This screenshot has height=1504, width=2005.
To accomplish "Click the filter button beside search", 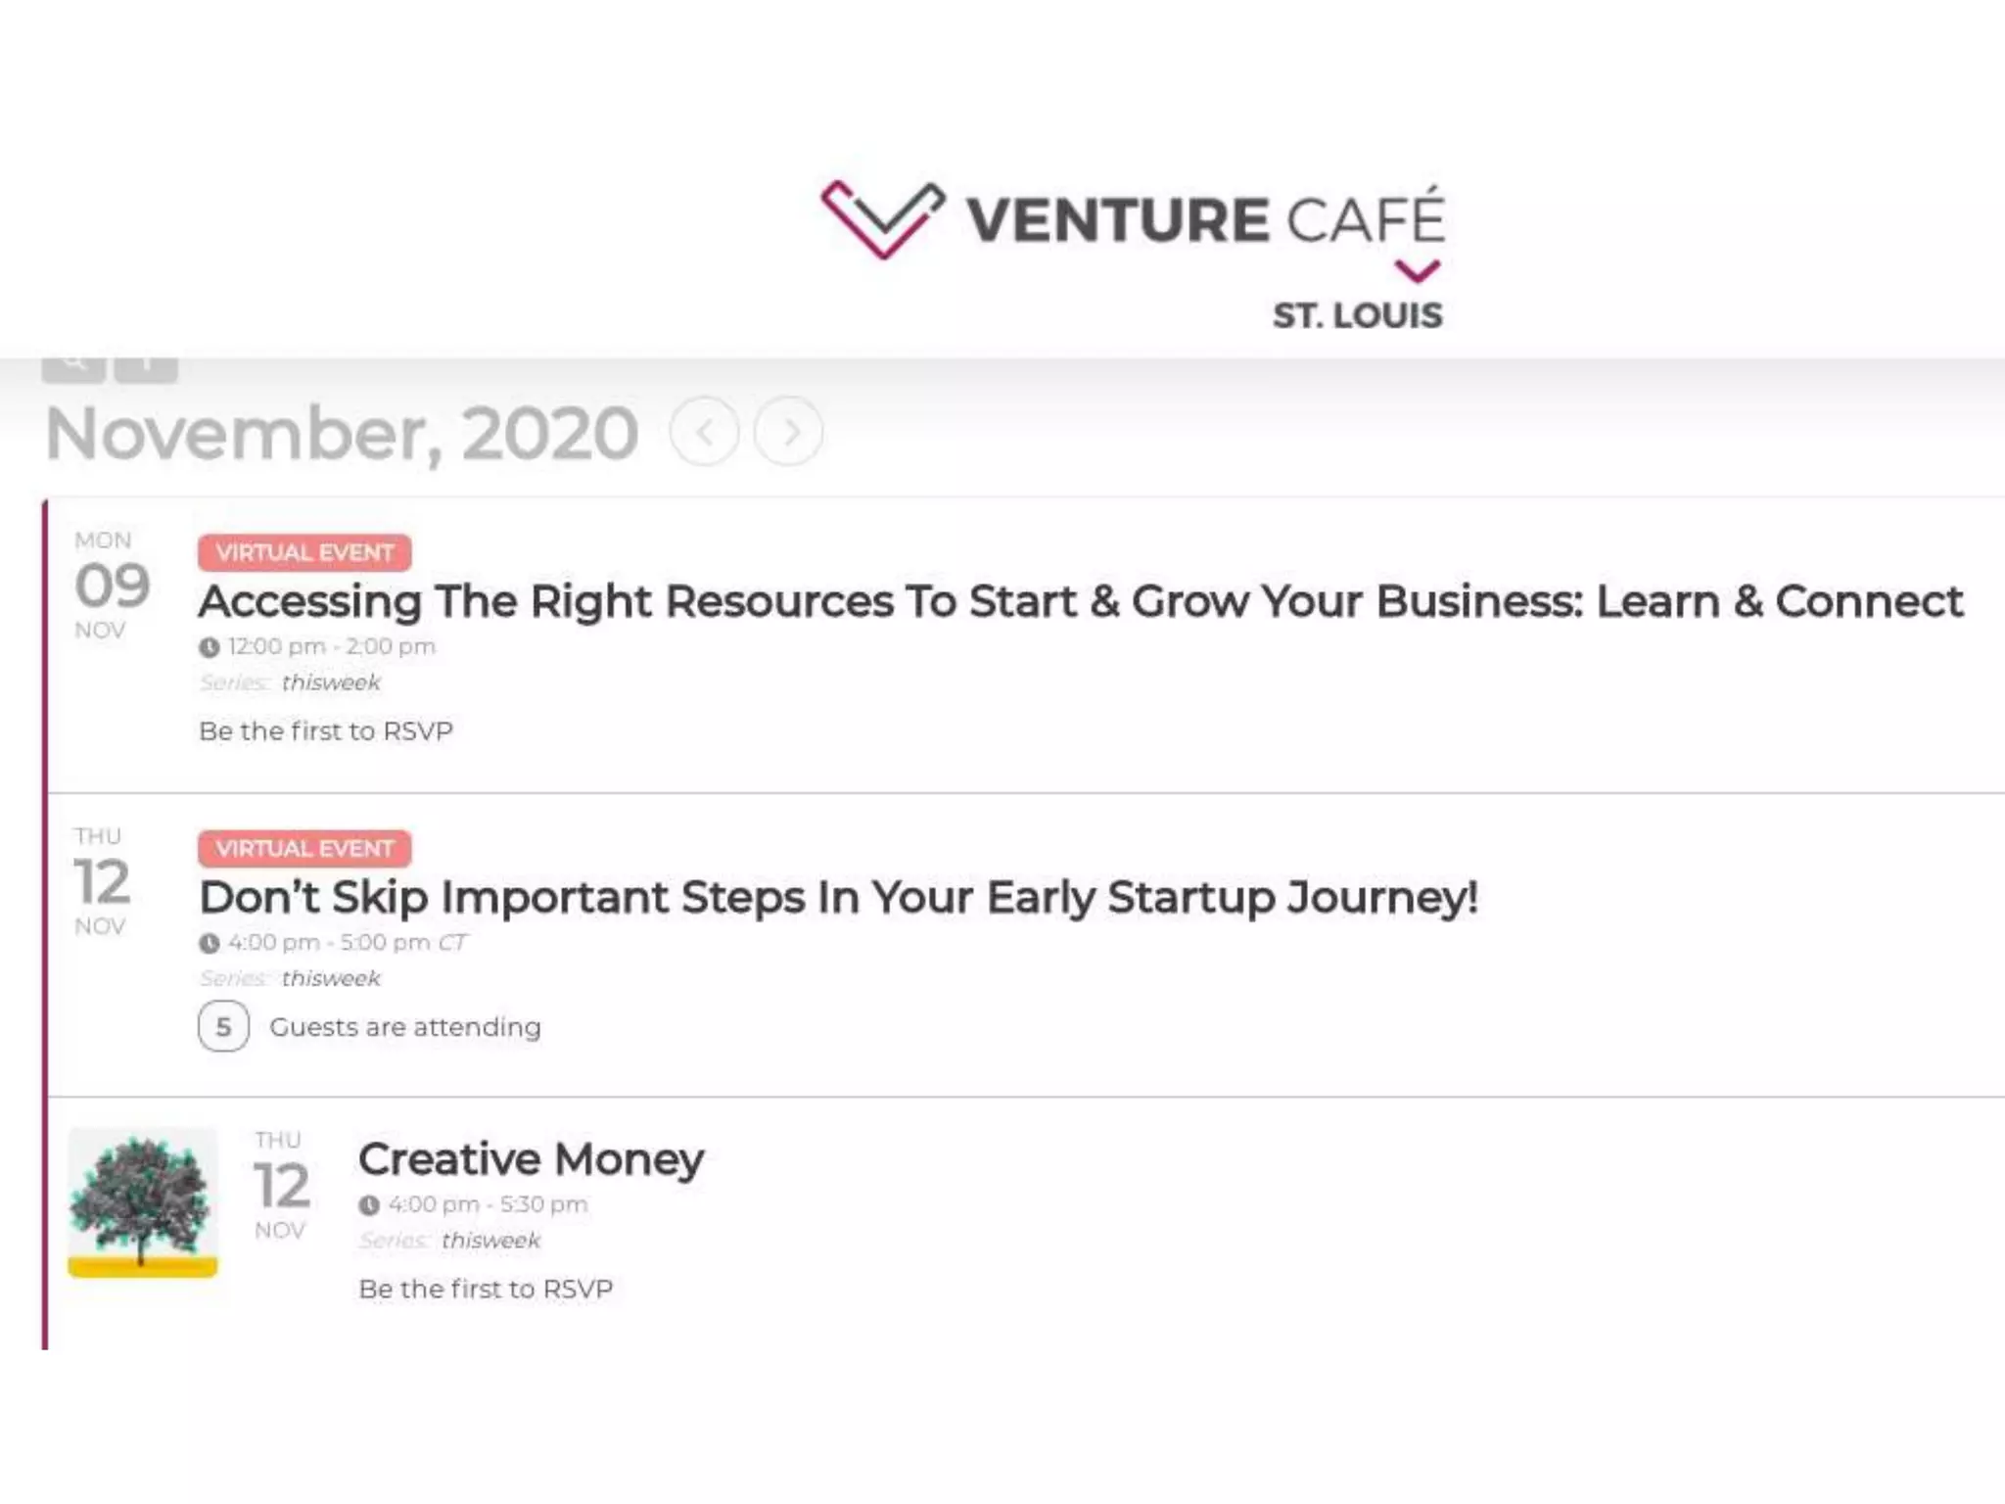I will 146,366.
